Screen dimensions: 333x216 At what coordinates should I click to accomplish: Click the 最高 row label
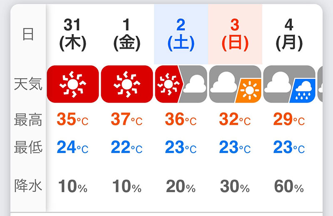point(28,120)
